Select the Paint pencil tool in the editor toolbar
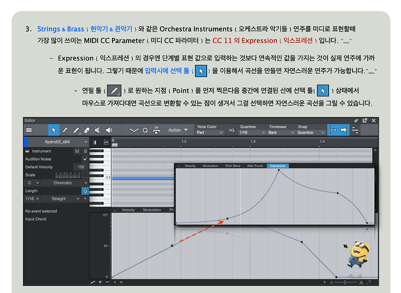The image size is (401, 293). 65,130
